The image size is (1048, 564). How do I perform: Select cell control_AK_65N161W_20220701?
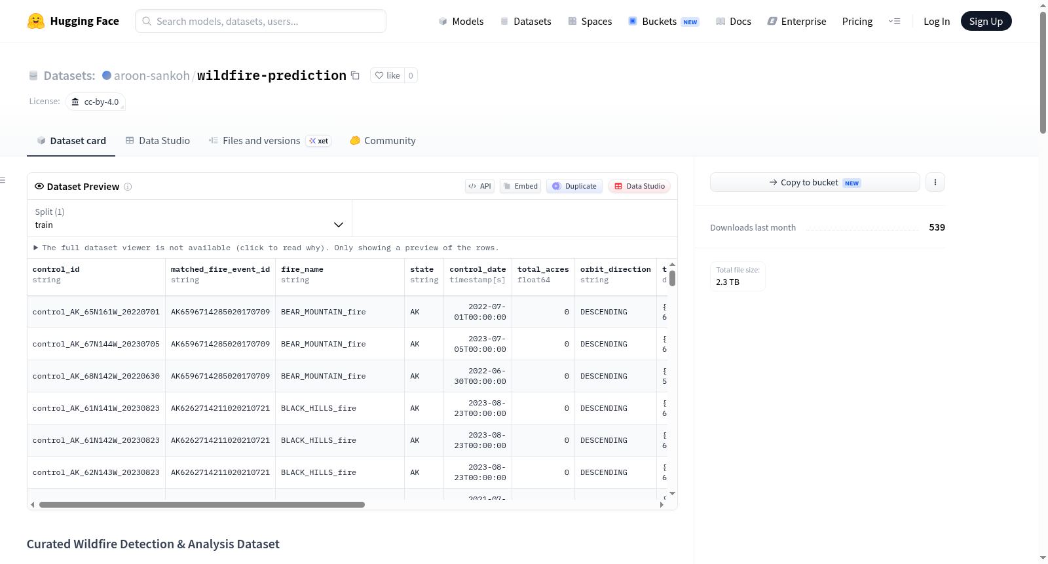click(96, 312)
